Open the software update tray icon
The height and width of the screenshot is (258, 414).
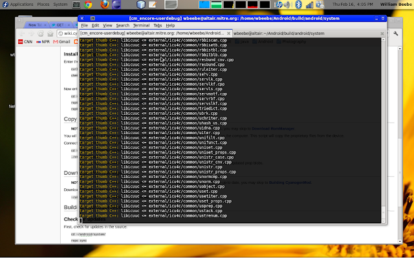320,5
